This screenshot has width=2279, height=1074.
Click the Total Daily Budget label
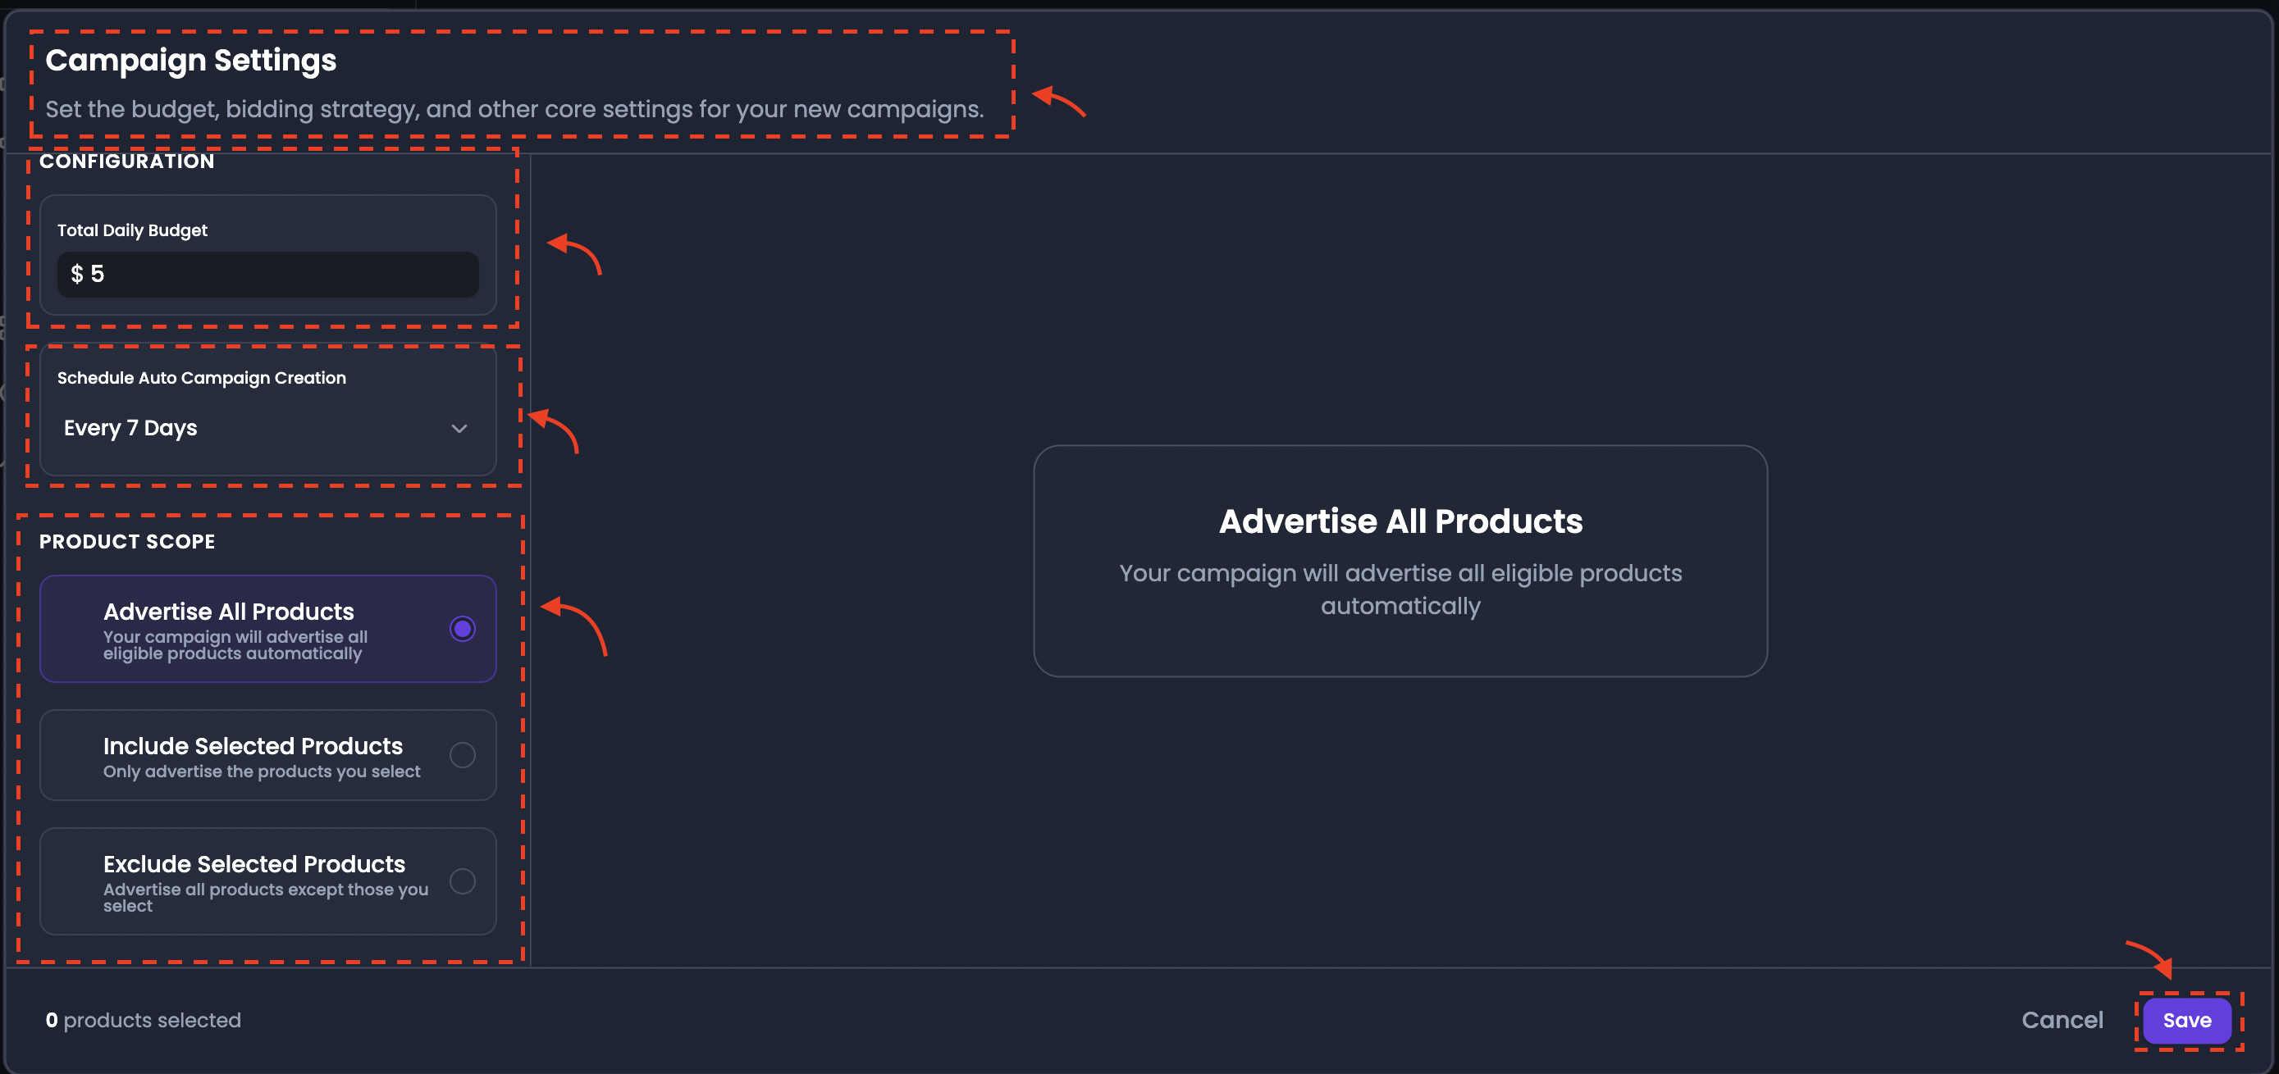133,230
